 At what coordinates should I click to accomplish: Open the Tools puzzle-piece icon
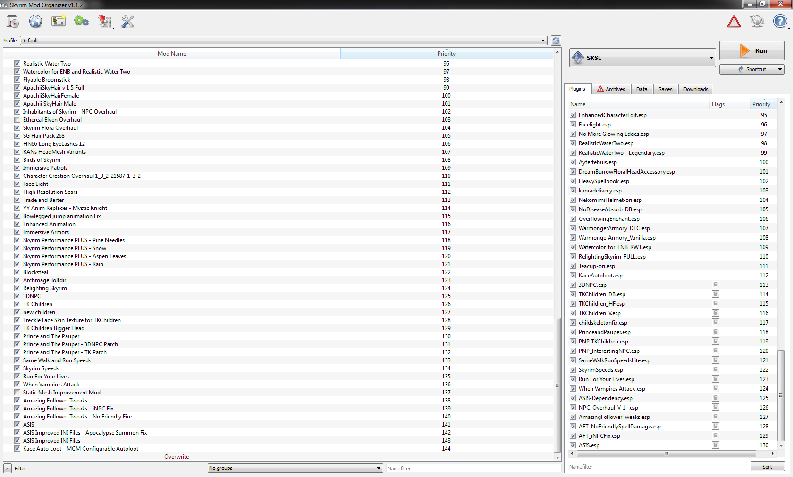click(x=104, y=22)
